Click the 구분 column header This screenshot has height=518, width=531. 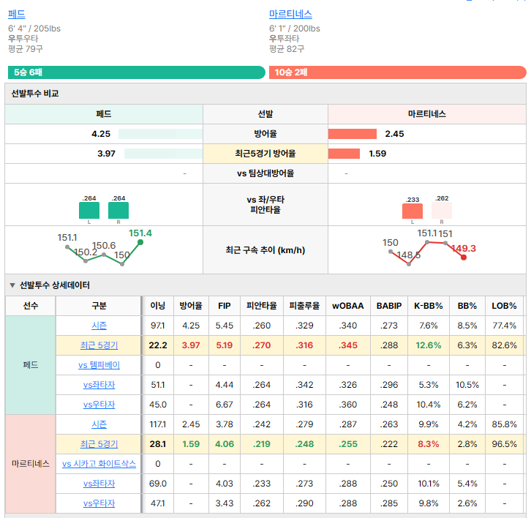point(99,306)
